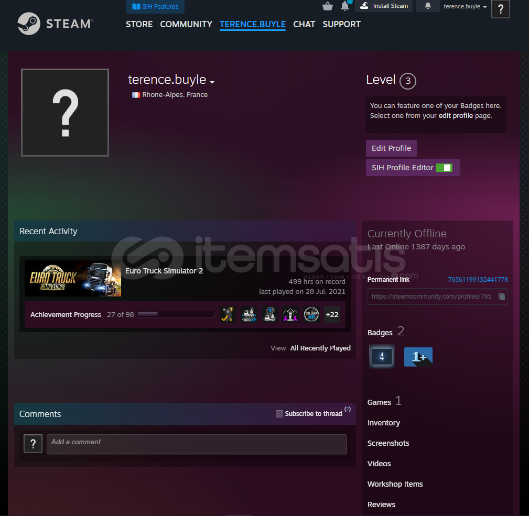The height and width of the screenshot is (516, 529).
Task: Click the Steam logo
Action: click(x=56, y=24)
